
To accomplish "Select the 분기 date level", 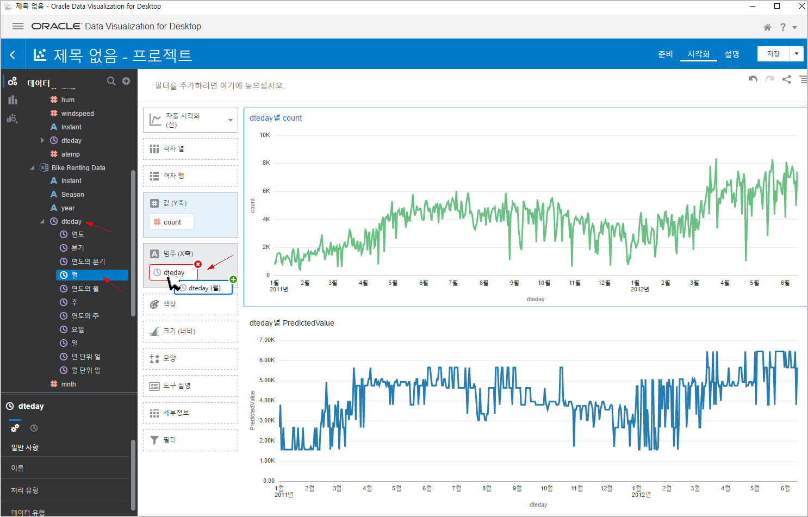I will tap(78, 248).
